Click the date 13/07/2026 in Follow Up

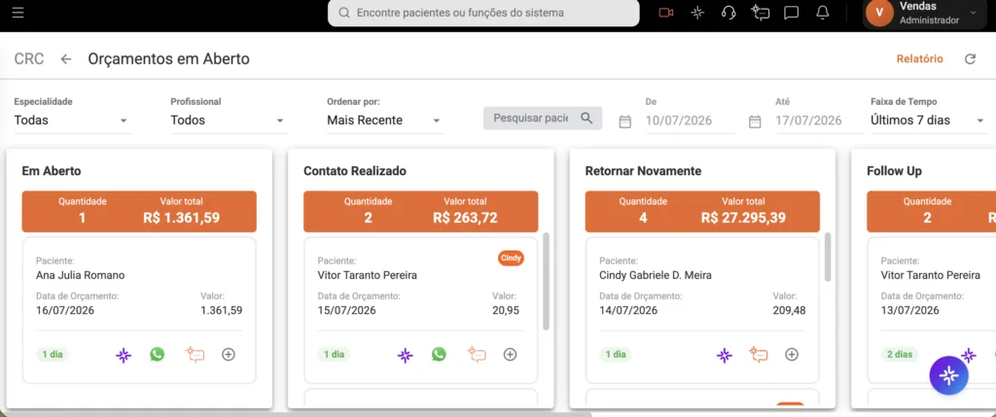coord(909,311)
